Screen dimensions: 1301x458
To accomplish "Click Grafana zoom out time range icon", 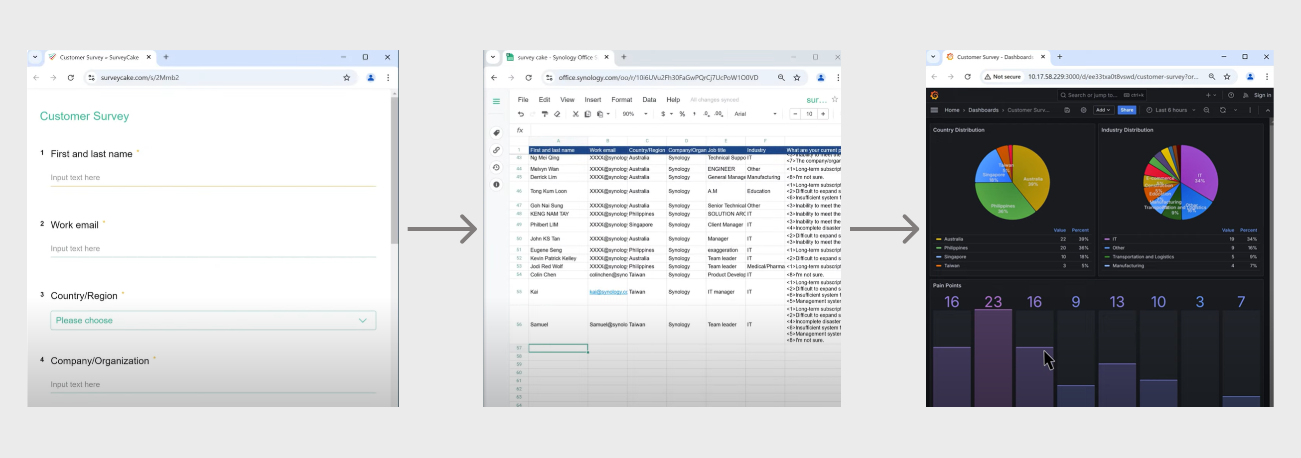I will click(1206, 110).
